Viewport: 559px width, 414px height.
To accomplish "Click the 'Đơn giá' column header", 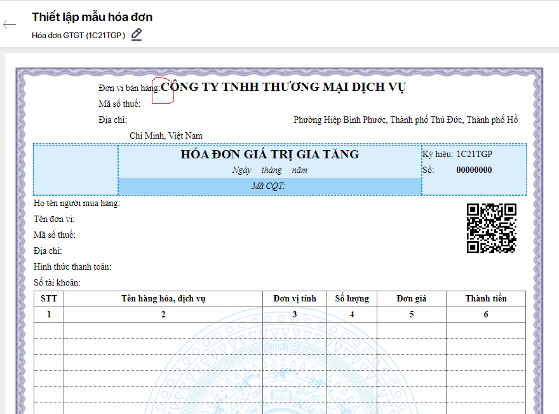I will pos(412,298).
